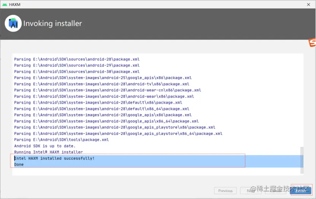316x199 pixels.
Task: Select the 'Done' log line
Action: (x=19, y=165)
